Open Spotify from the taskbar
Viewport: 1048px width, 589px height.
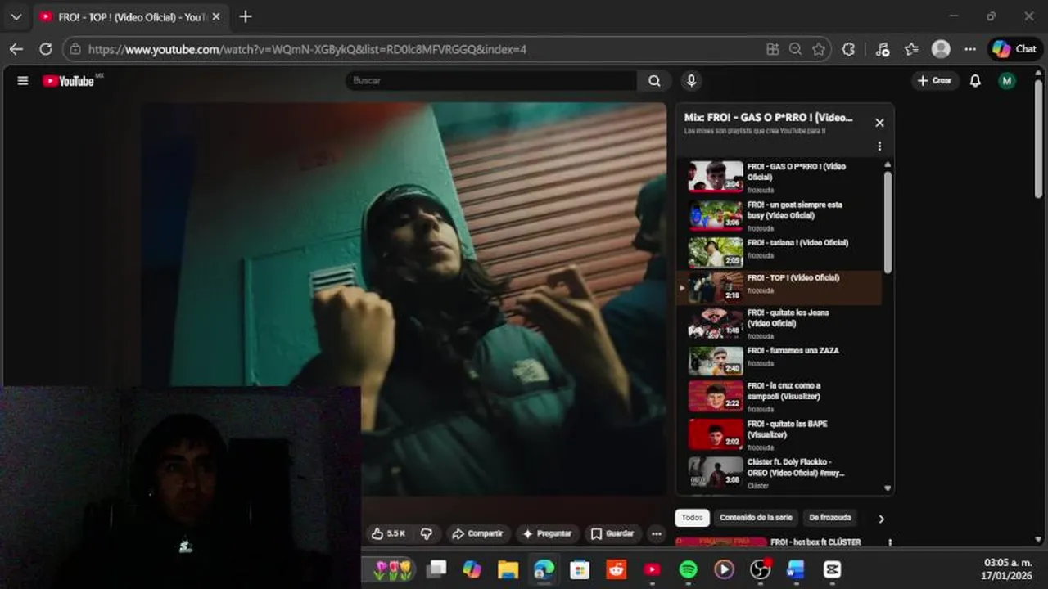688,569
